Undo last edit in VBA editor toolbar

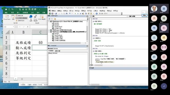[x=70, y=13]
